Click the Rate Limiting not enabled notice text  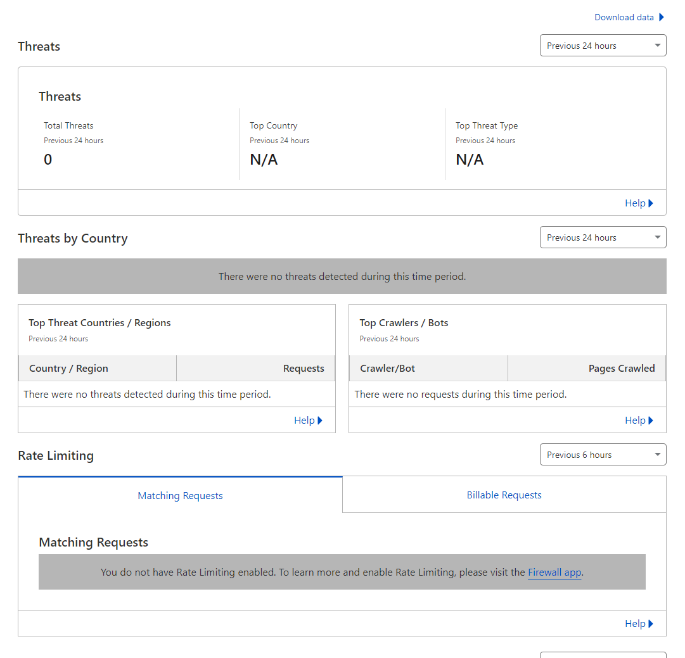[x=342, y=573]
